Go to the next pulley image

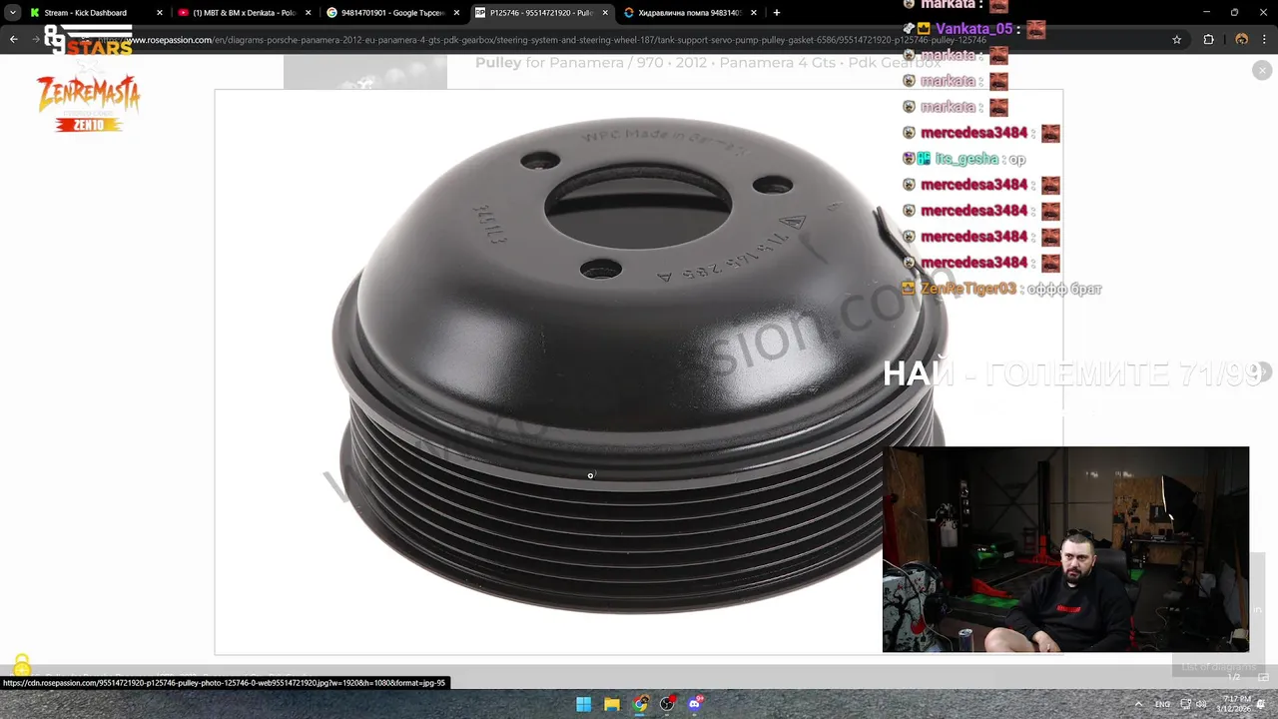(x=1262, y=371)
